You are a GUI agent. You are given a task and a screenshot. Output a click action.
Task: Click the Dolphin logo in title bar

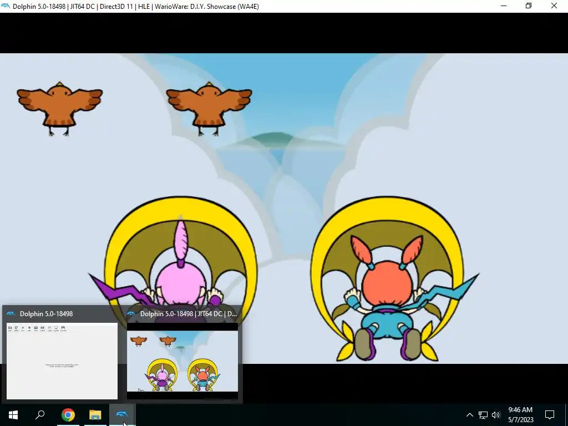[6, 6]
